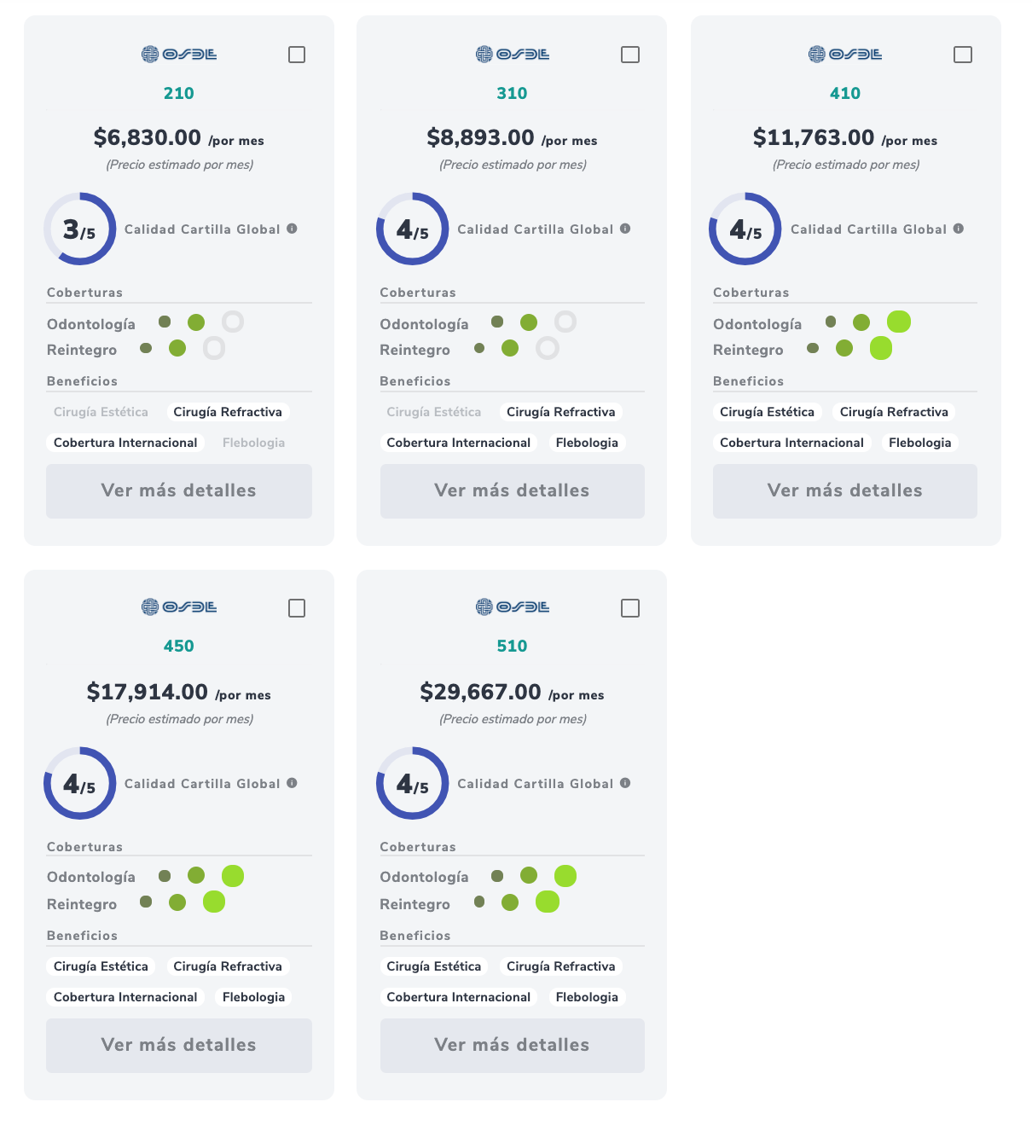
Task: Click the OSDE logo on plan 410
Action: 845,55
